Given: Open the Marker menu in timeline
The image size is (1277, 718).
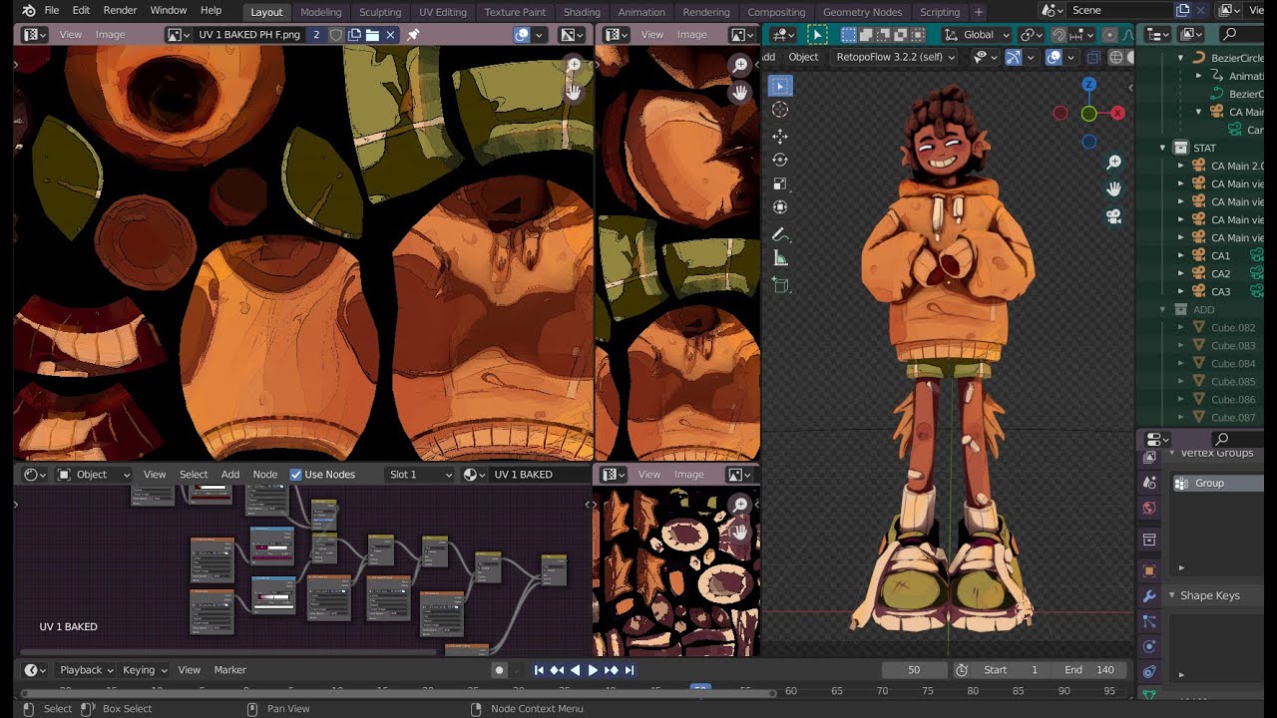Looking at the screenshot, I should [x=229, y=670].
